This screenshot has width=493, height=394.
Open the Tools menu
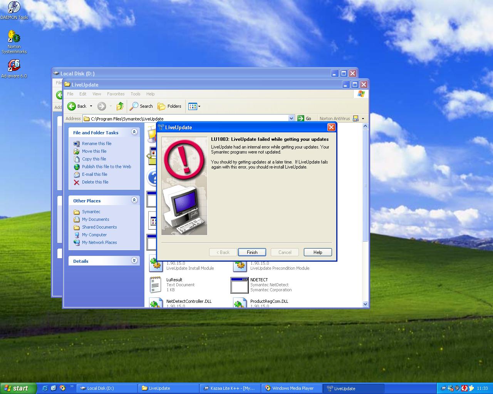click(136, 94)
